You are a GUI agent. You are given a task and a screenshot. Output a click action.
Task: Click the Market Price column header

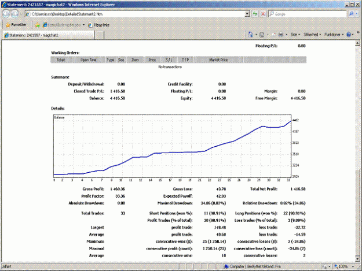pos(218,60)
